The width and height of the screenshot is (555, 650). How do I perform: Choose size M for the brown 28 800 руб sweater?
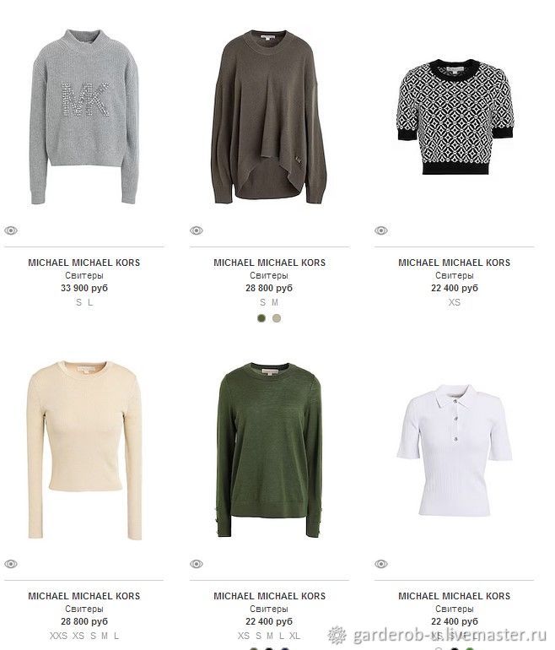(x=275, y=302)
